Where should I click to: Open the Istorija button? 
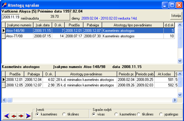tap(176, 16)
